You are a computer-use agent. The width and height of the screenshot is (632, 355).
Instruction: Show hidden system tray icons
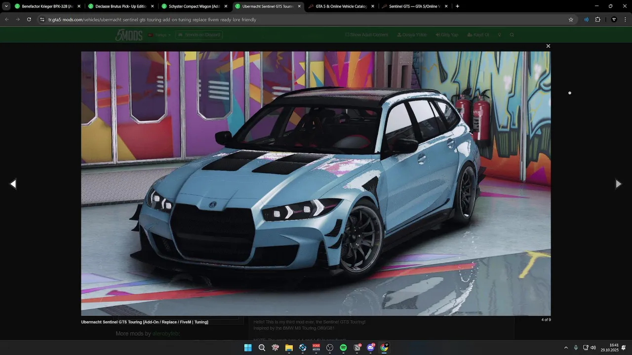566,348
